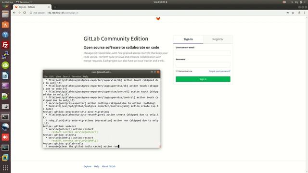Follow the Forgot your password? link

point(219,71)
